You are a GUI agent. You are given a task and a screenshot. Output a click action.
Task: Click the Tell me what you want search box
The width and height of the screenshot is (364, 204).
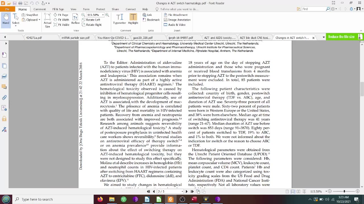(x=179, y=9)
